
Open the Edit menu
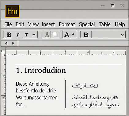20,24
